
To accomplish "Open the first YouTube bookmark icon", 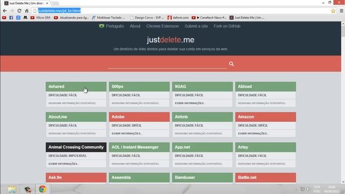I will pos(4,18).
